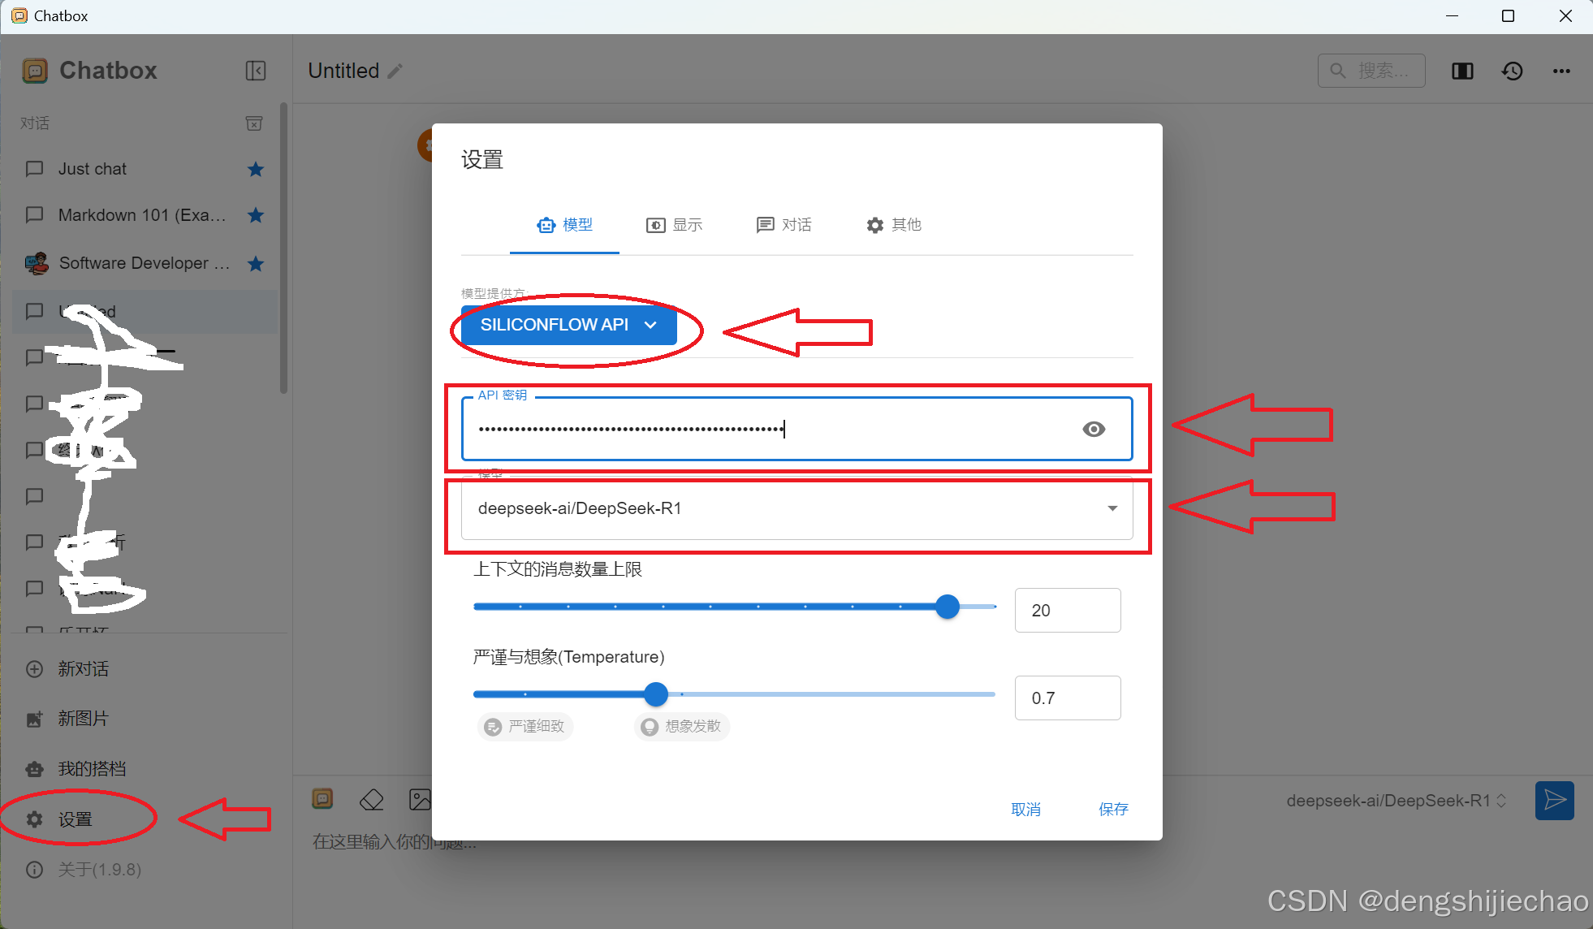Click the Temperature slider handle

pos(656,694)
